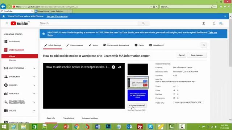
Task: Open End screen & Annotations tab
Action: click(x=116, y=45)
